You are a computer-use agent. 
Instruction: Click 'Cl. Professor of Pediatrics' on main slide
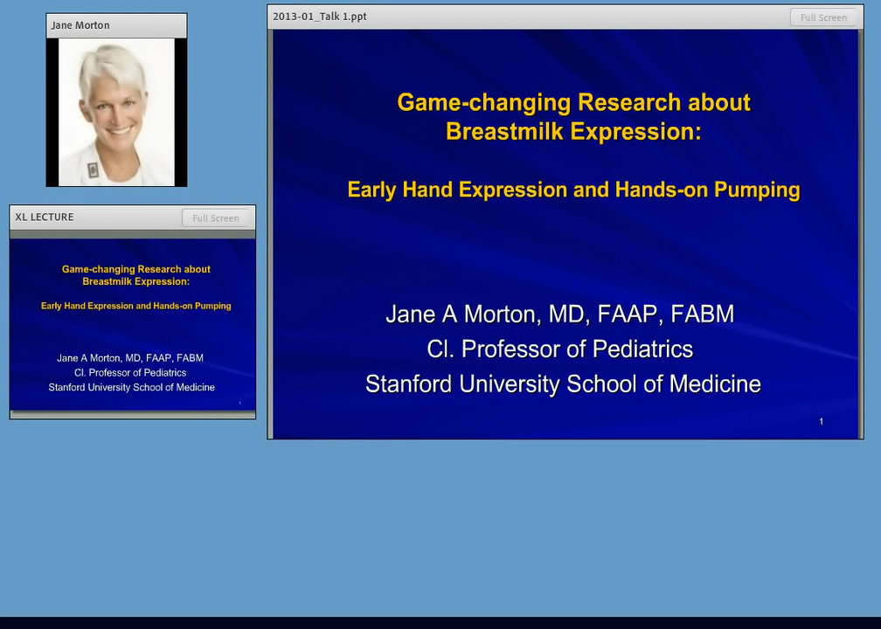tap(559, 349)
